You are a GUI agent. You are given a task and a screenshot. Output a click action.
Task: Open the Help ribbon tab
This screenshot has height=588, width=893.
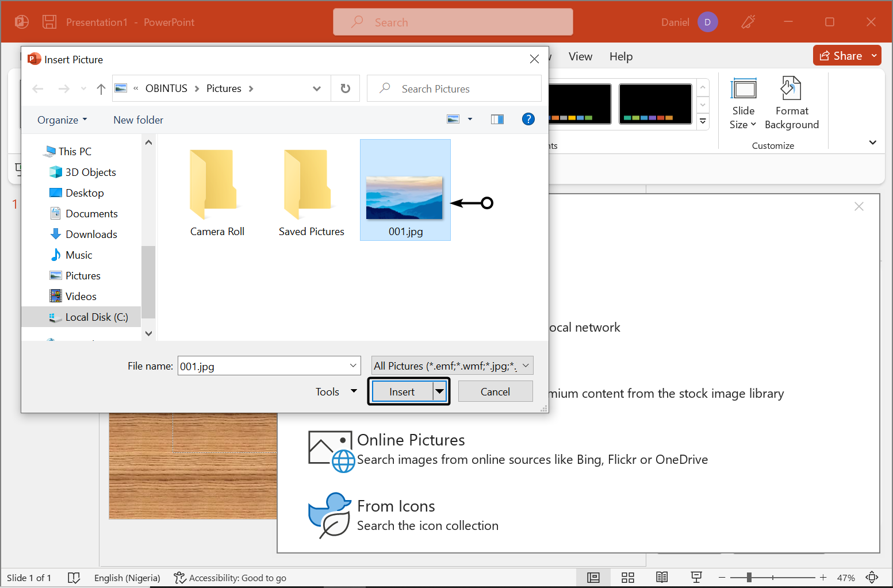pyautogui.click(x=621, y=56)
